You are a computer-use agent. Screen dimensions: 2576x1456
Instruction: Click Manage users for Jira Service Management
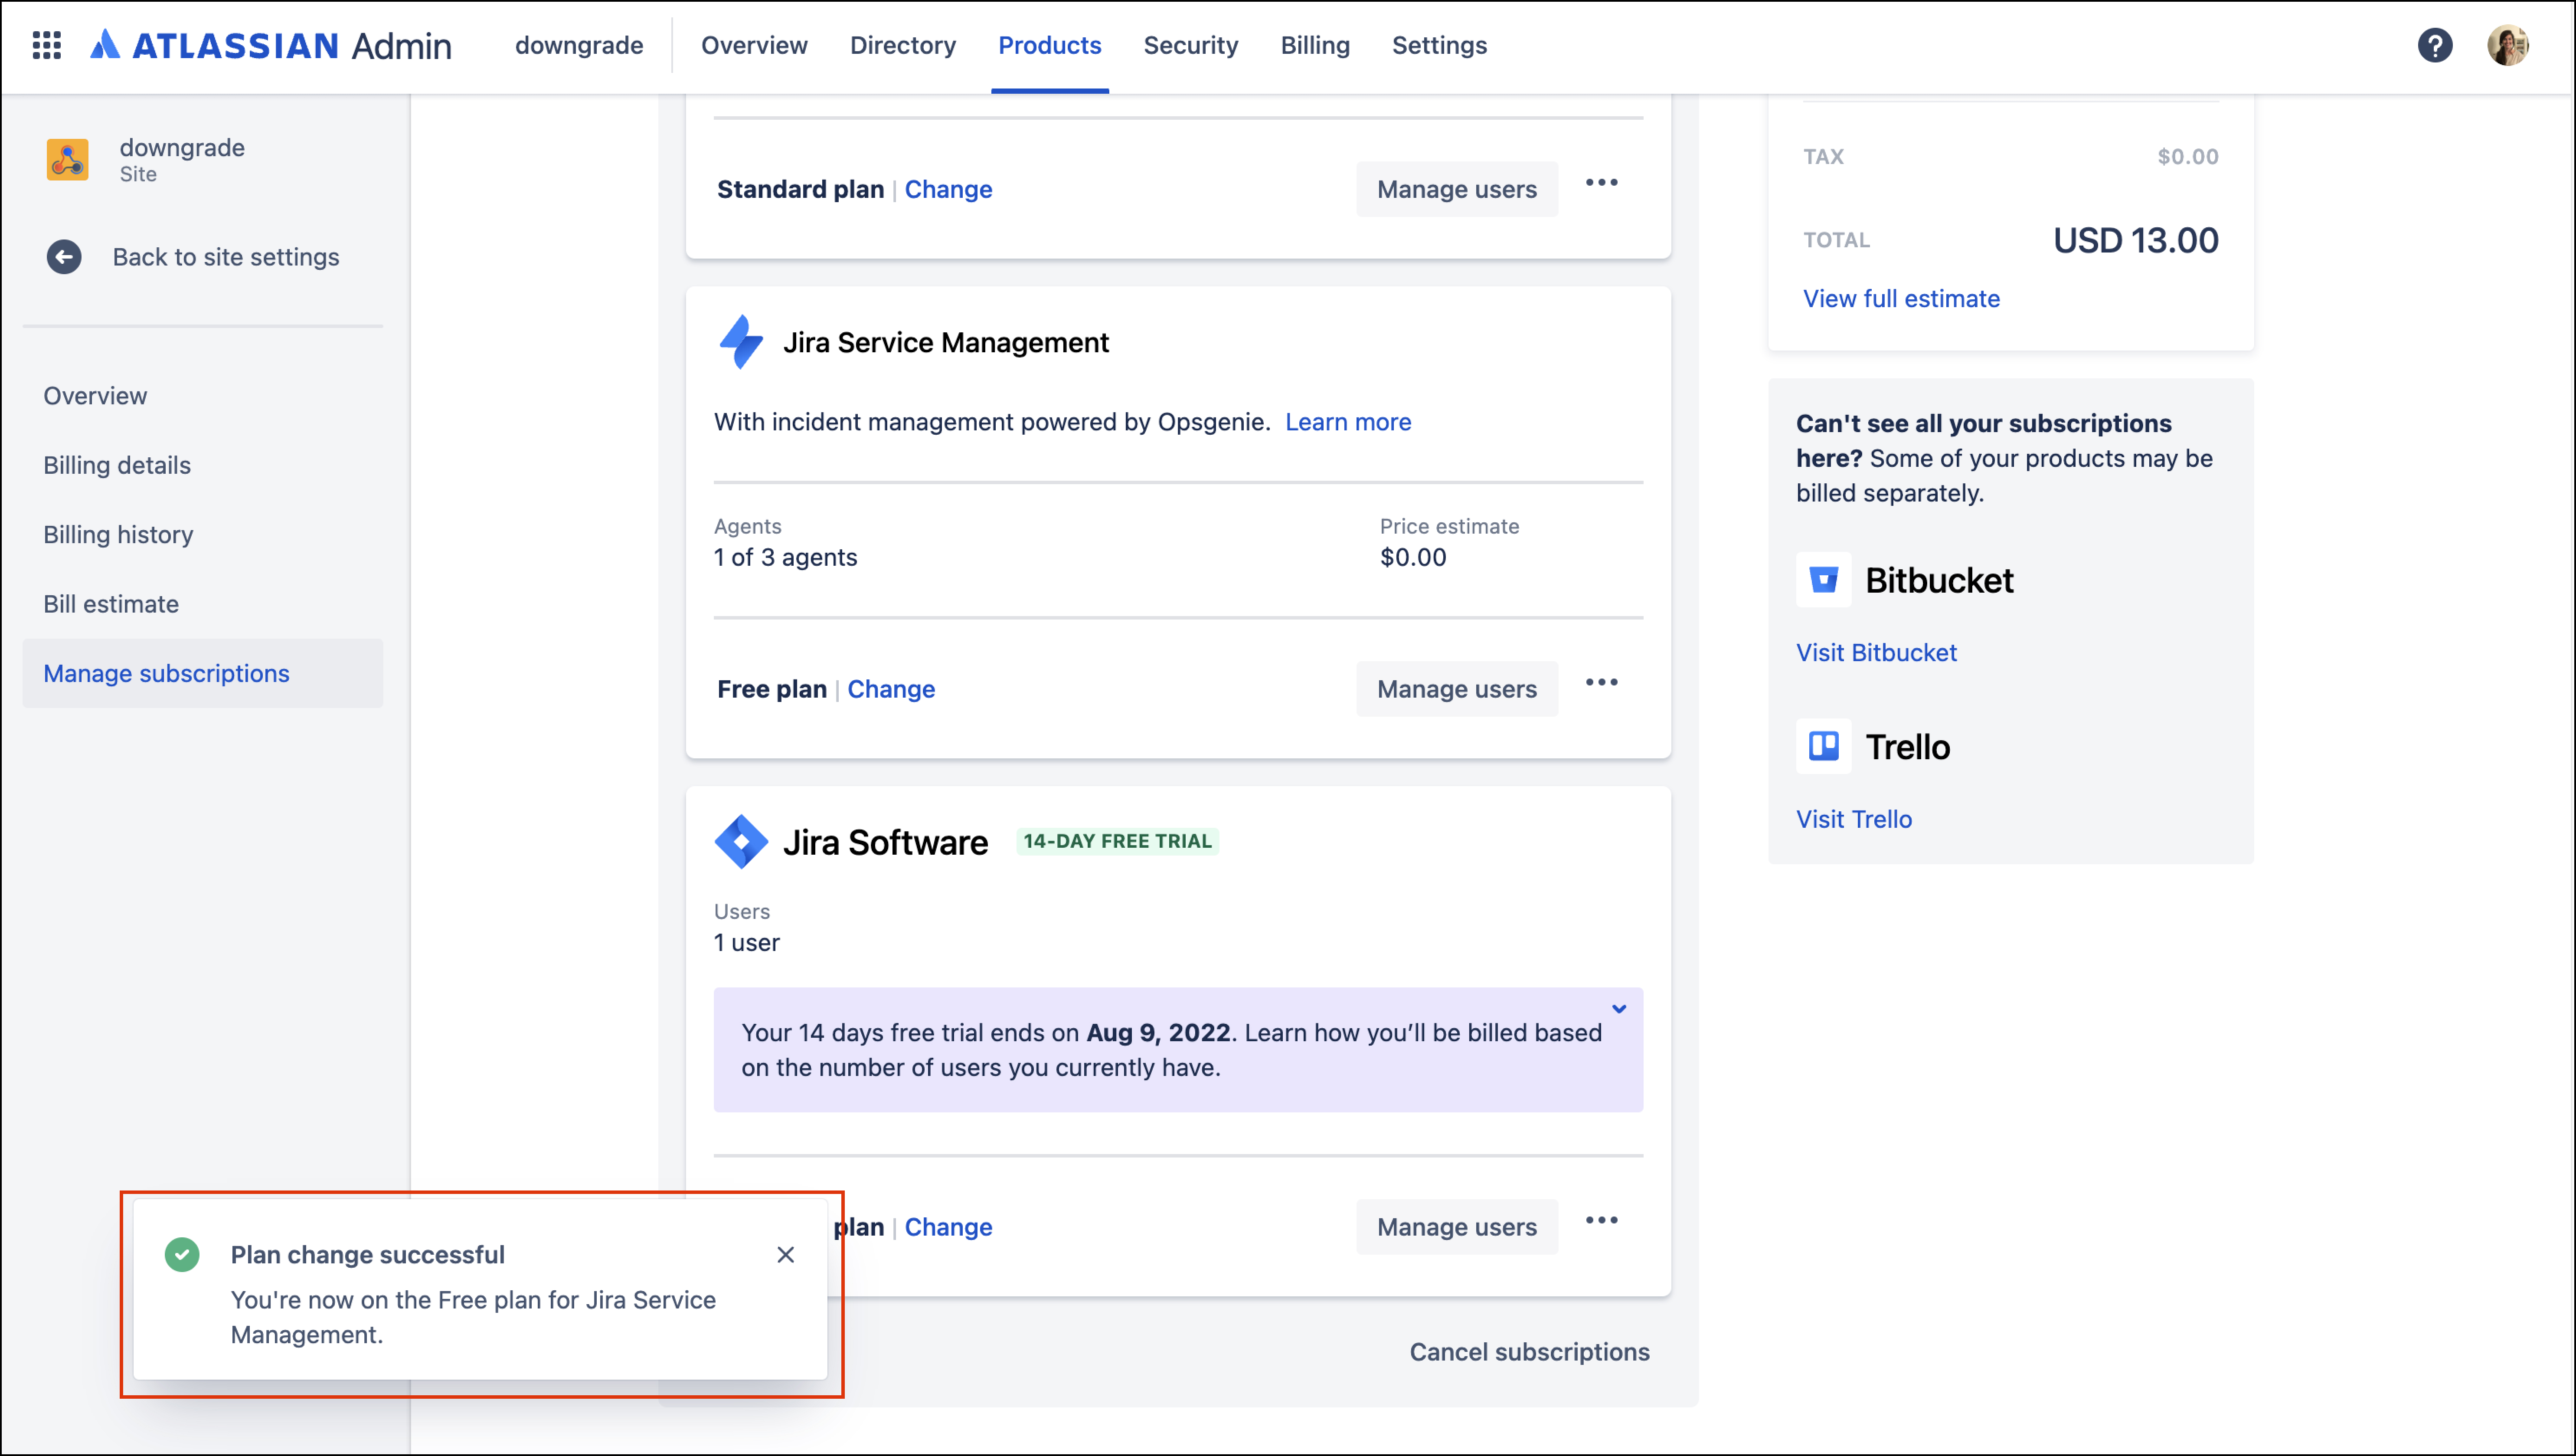click(1456, 689)
